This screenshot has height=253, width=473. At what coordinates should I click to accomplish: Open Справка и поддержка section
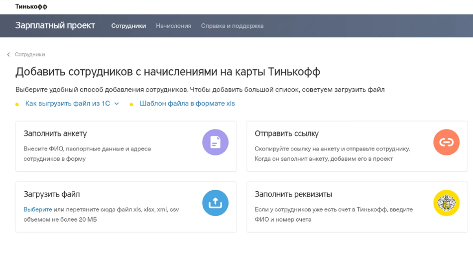233,26
